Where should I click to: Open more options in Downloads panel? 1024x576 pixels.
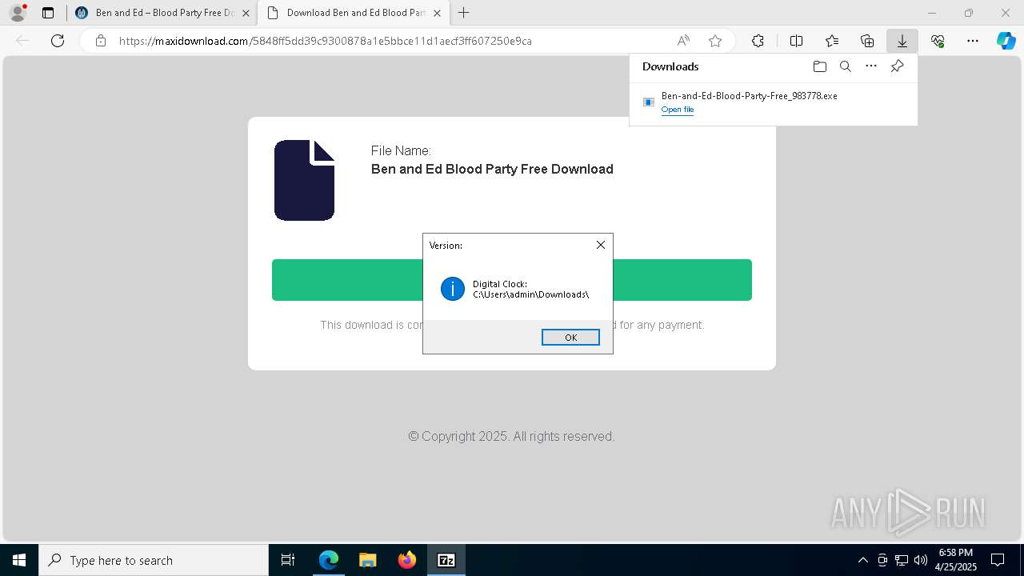[871, 66]
